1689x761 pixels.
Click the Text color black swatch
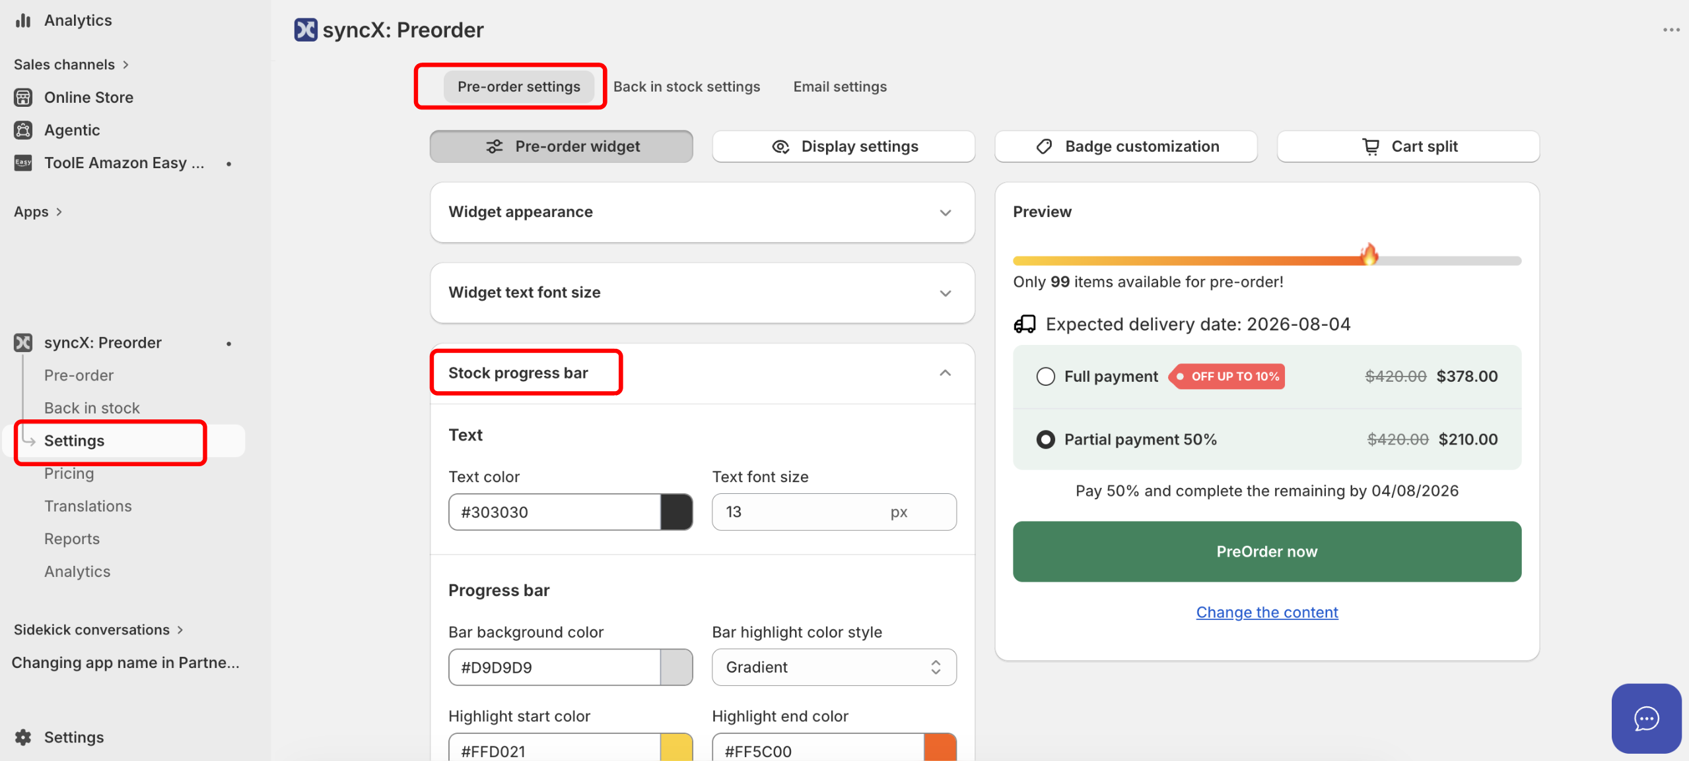click(x=677, y=512)
